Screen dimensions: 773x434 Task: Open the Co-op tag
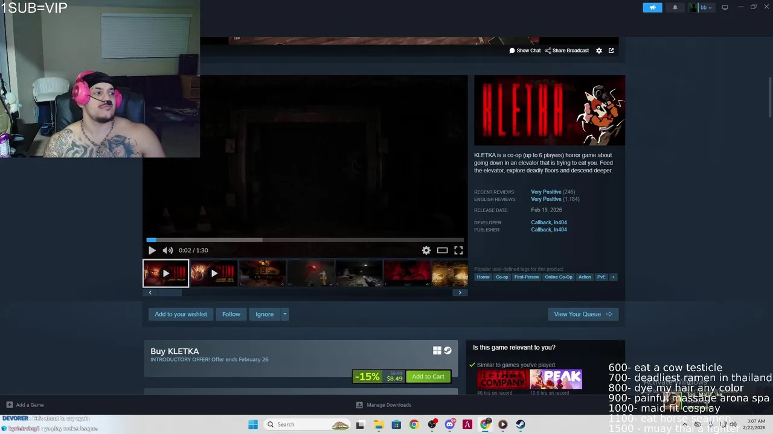click(x=502, y=277)
